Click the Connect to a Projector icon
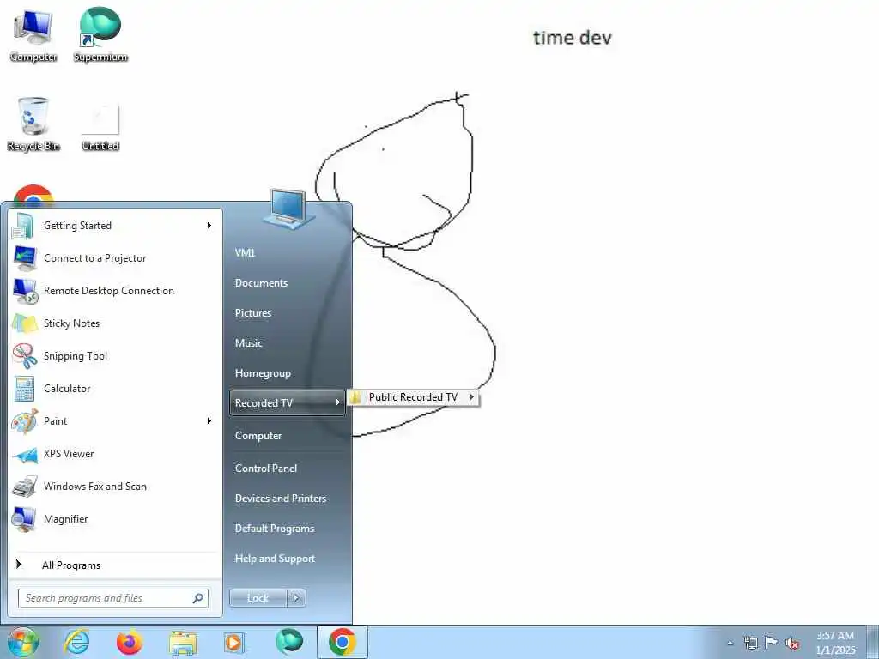The height and width of the screenshot is (659, 879). click(24, 258)
